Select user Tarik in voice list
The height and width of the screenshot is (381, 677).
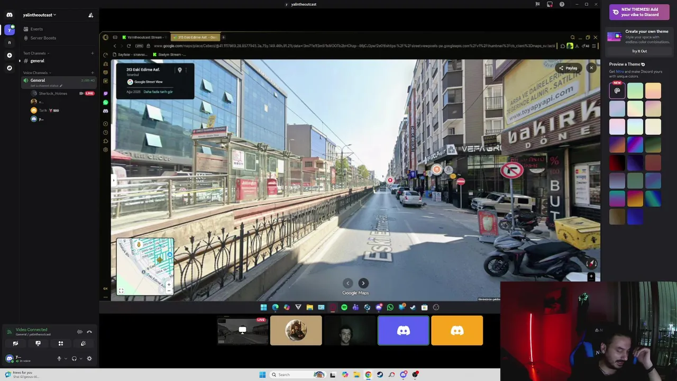(x=62, y=110)
